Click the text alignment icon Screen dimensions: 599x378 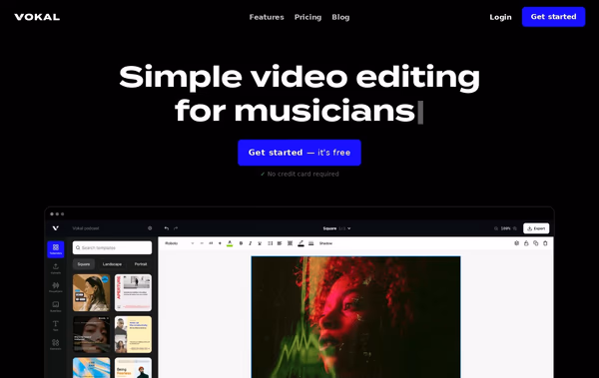280,243
